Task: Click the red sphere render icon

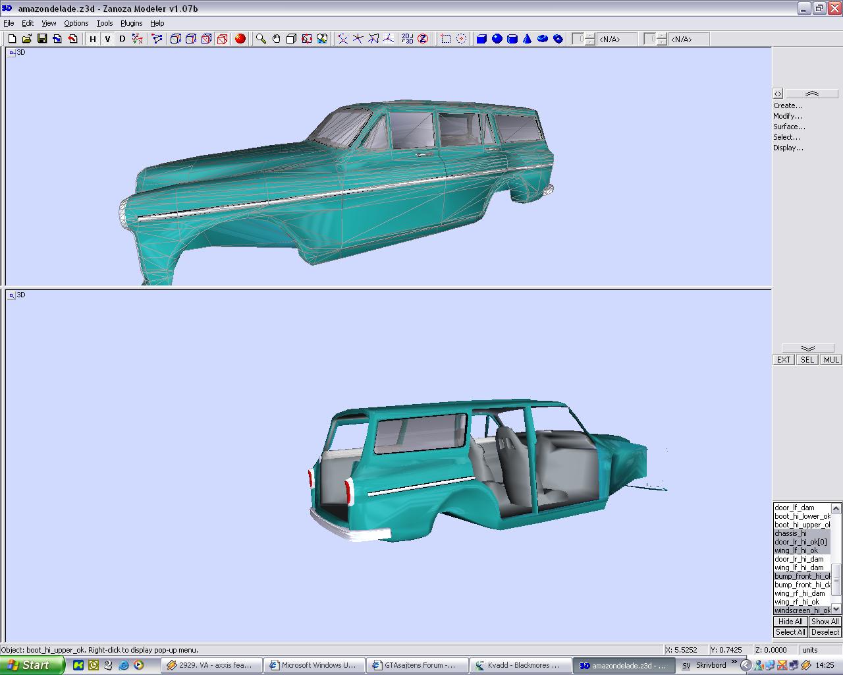Action: [240, 39]
